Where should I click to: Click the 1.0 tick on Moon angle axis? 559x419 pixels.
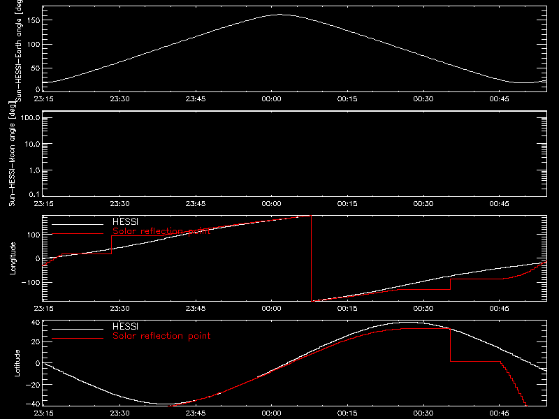(34, 170)
